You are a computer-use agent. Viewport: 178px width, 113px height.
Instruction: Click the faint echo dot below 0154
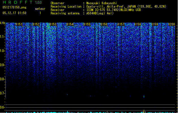[x=67, y=95]
